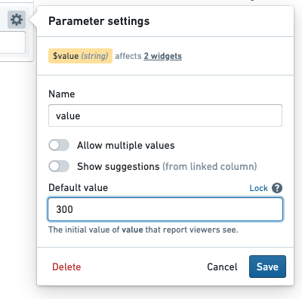The image size is (302, 299).
Task: Save the parameter settings
Action: (267, 267)
